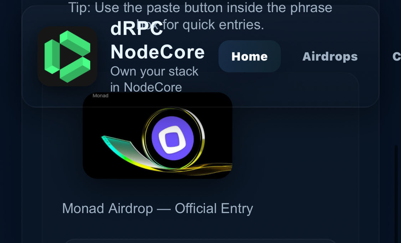Click the dRPC NodeCore title
The width and height of the screenshot is (401, 243).
[x=158, y=40]
